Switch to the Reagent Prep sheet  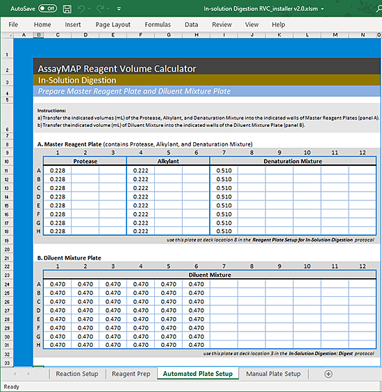(131, 374)
